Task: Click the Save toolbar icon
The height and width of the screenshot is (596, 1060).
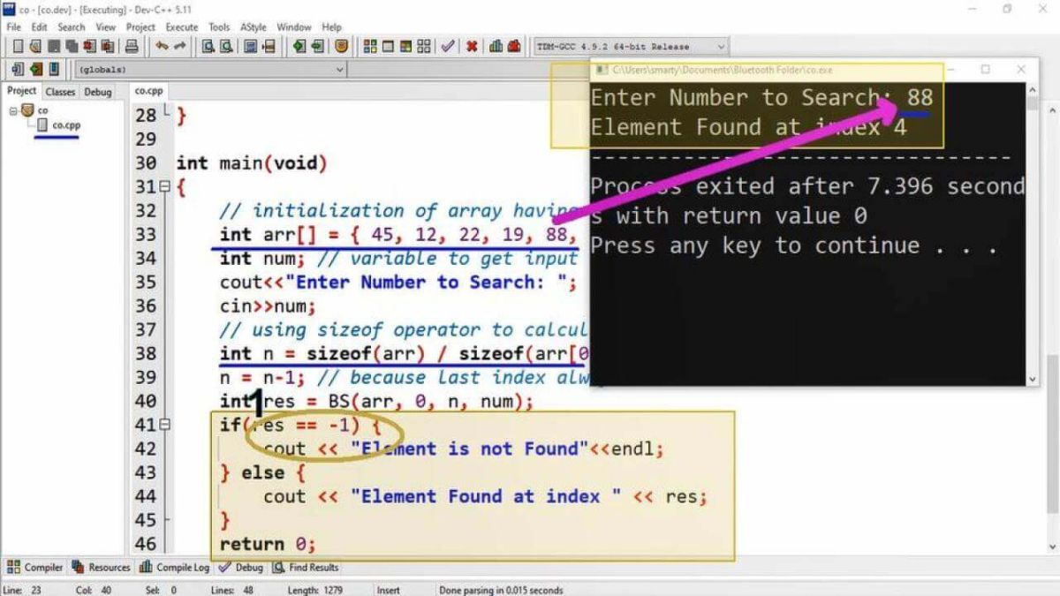Action: 53,46
